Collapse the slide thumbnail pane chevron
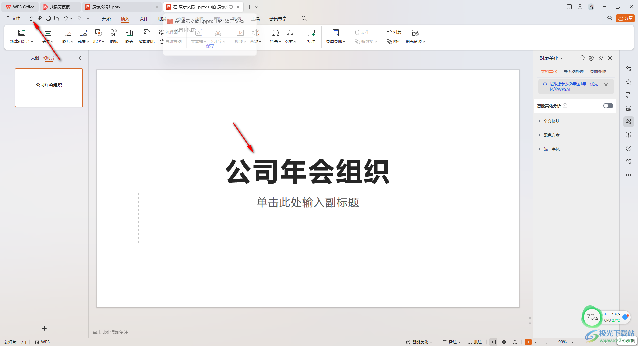This screenshot has width=638, height=346. coord(80,58)
